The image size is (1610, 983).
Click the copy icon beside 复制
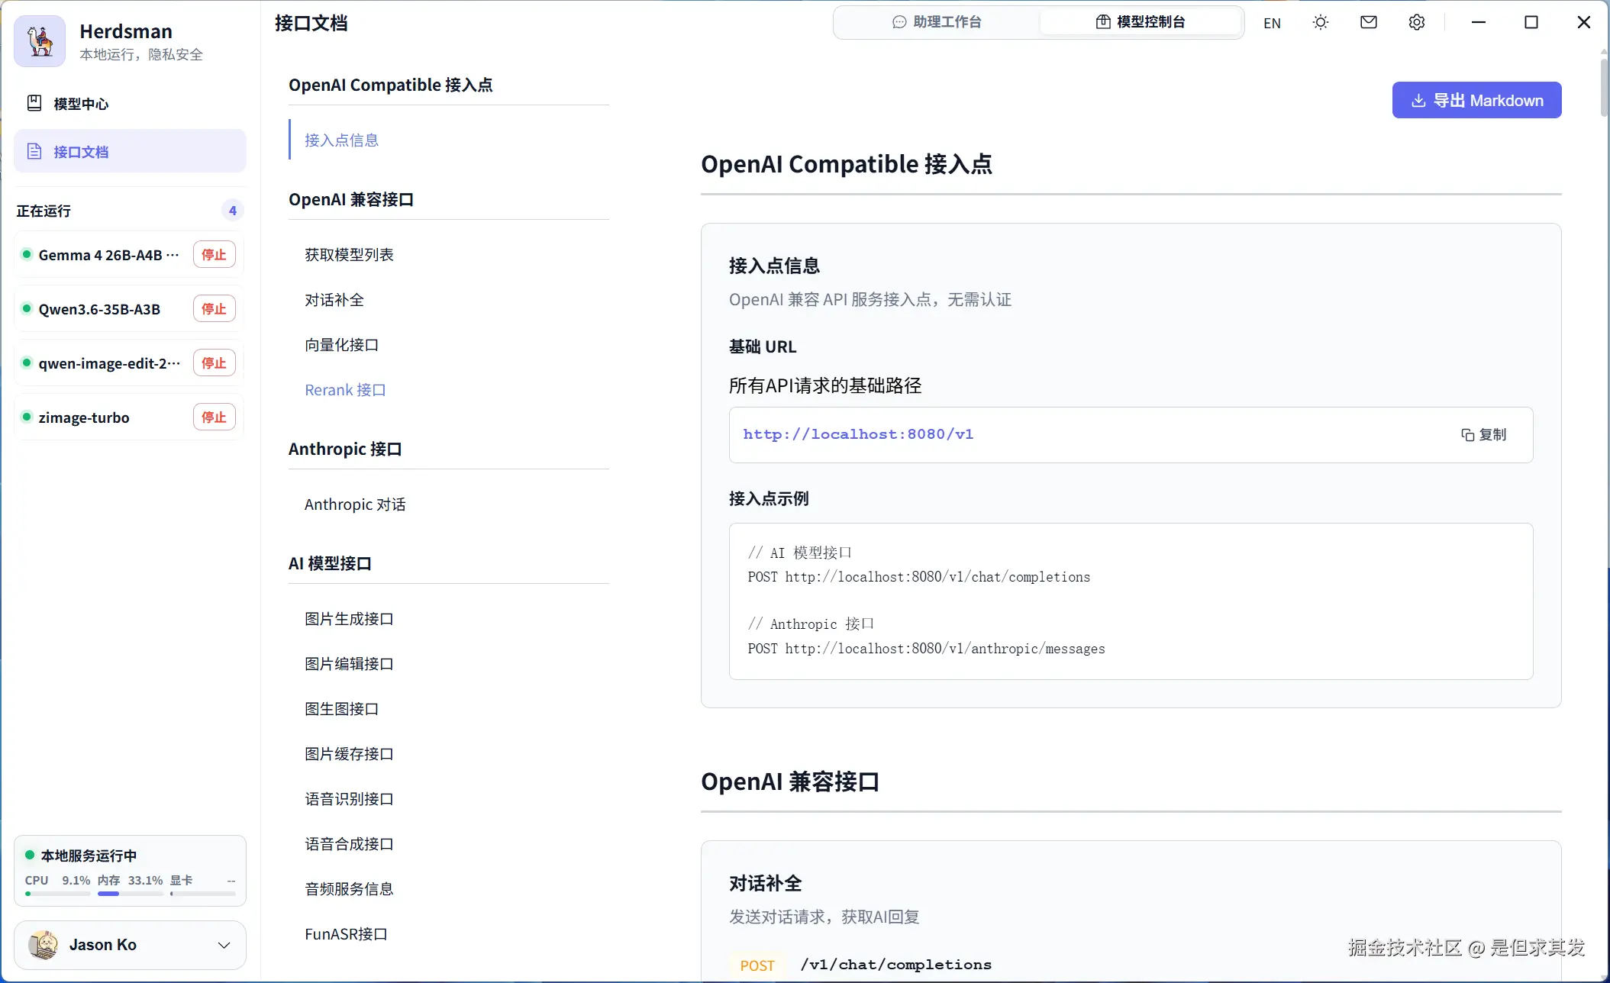[1467, 435]
